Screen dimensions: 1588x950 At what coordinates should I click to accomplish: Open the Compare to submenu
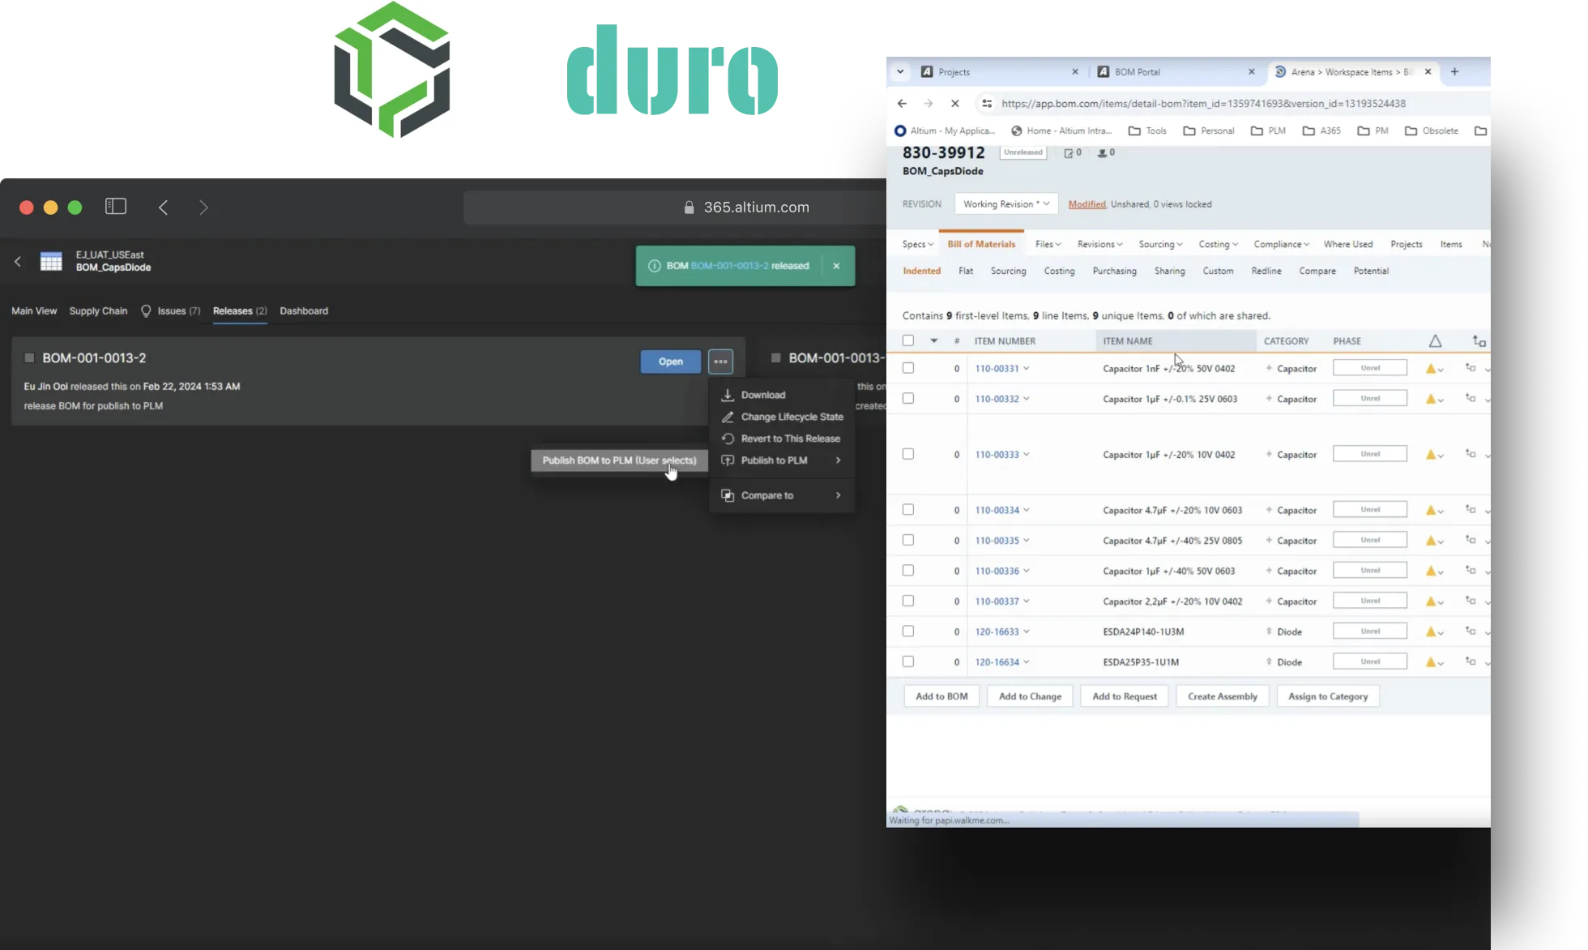tap(782, 495)
